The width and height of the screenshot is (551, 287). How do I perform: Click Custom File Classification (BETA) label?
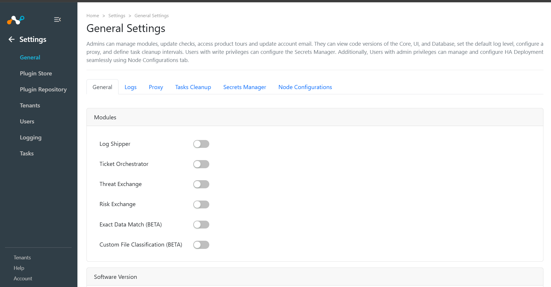(x=141, y=245)
